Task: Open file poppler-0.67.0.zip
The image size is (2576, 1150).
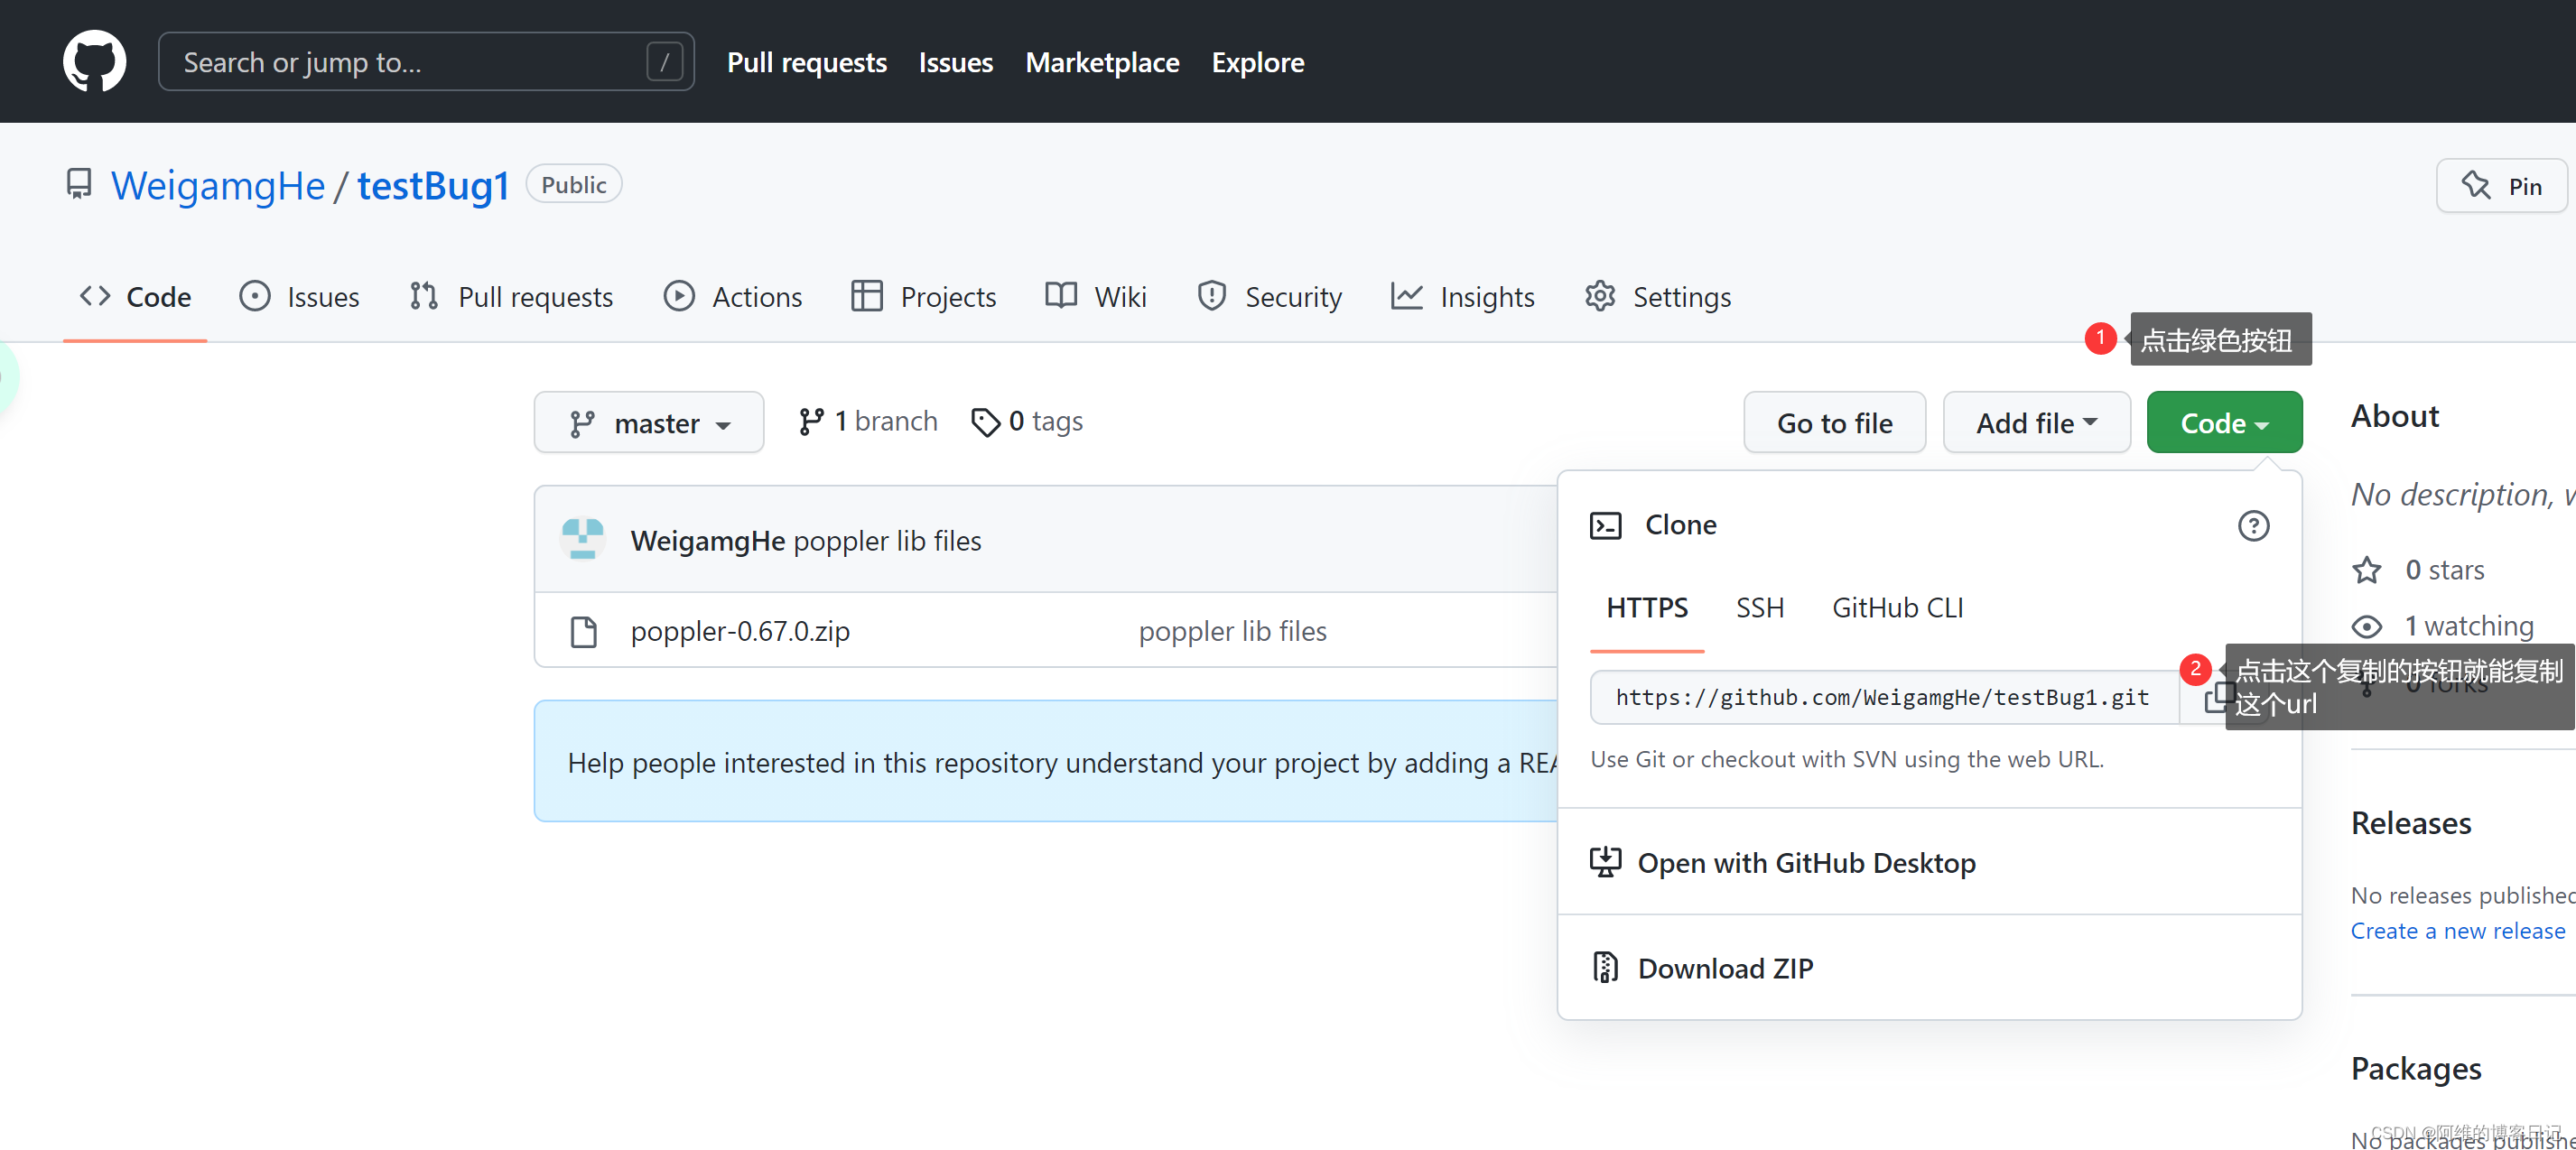Action: pos(740,631)
